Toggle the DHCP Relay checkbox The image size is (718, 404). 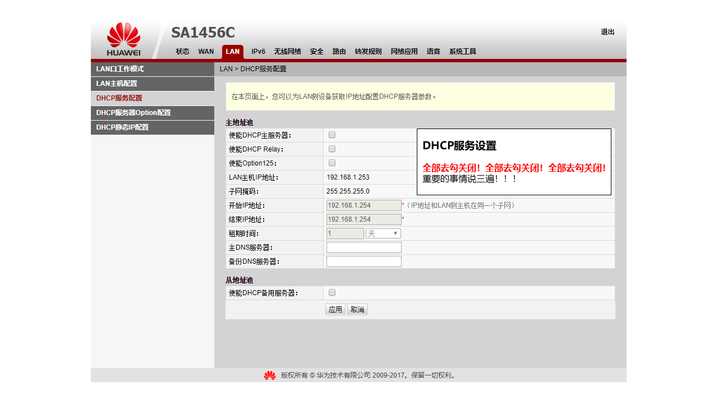[332, 149]
